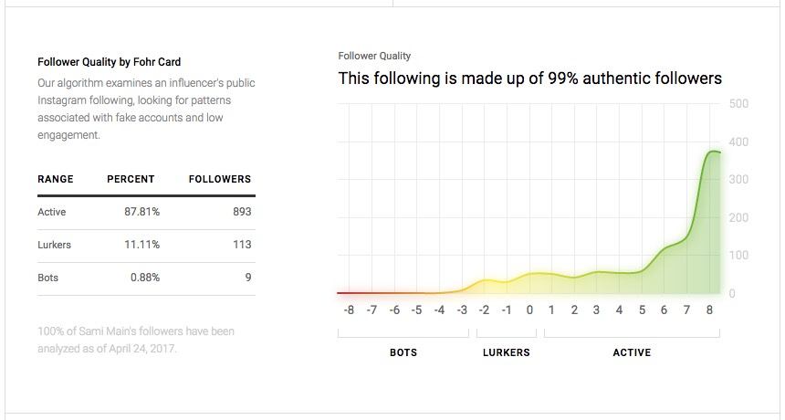Click the 0.88% bots percentage
785x420 pixels.
click(x=144, y=278)
